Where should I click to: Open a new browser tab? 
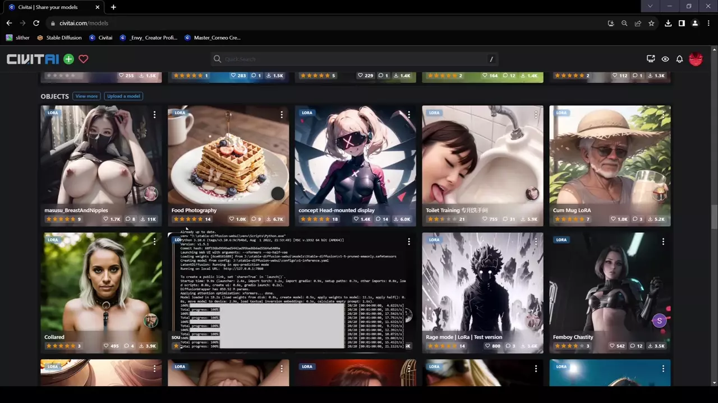[x=113, y=7]
